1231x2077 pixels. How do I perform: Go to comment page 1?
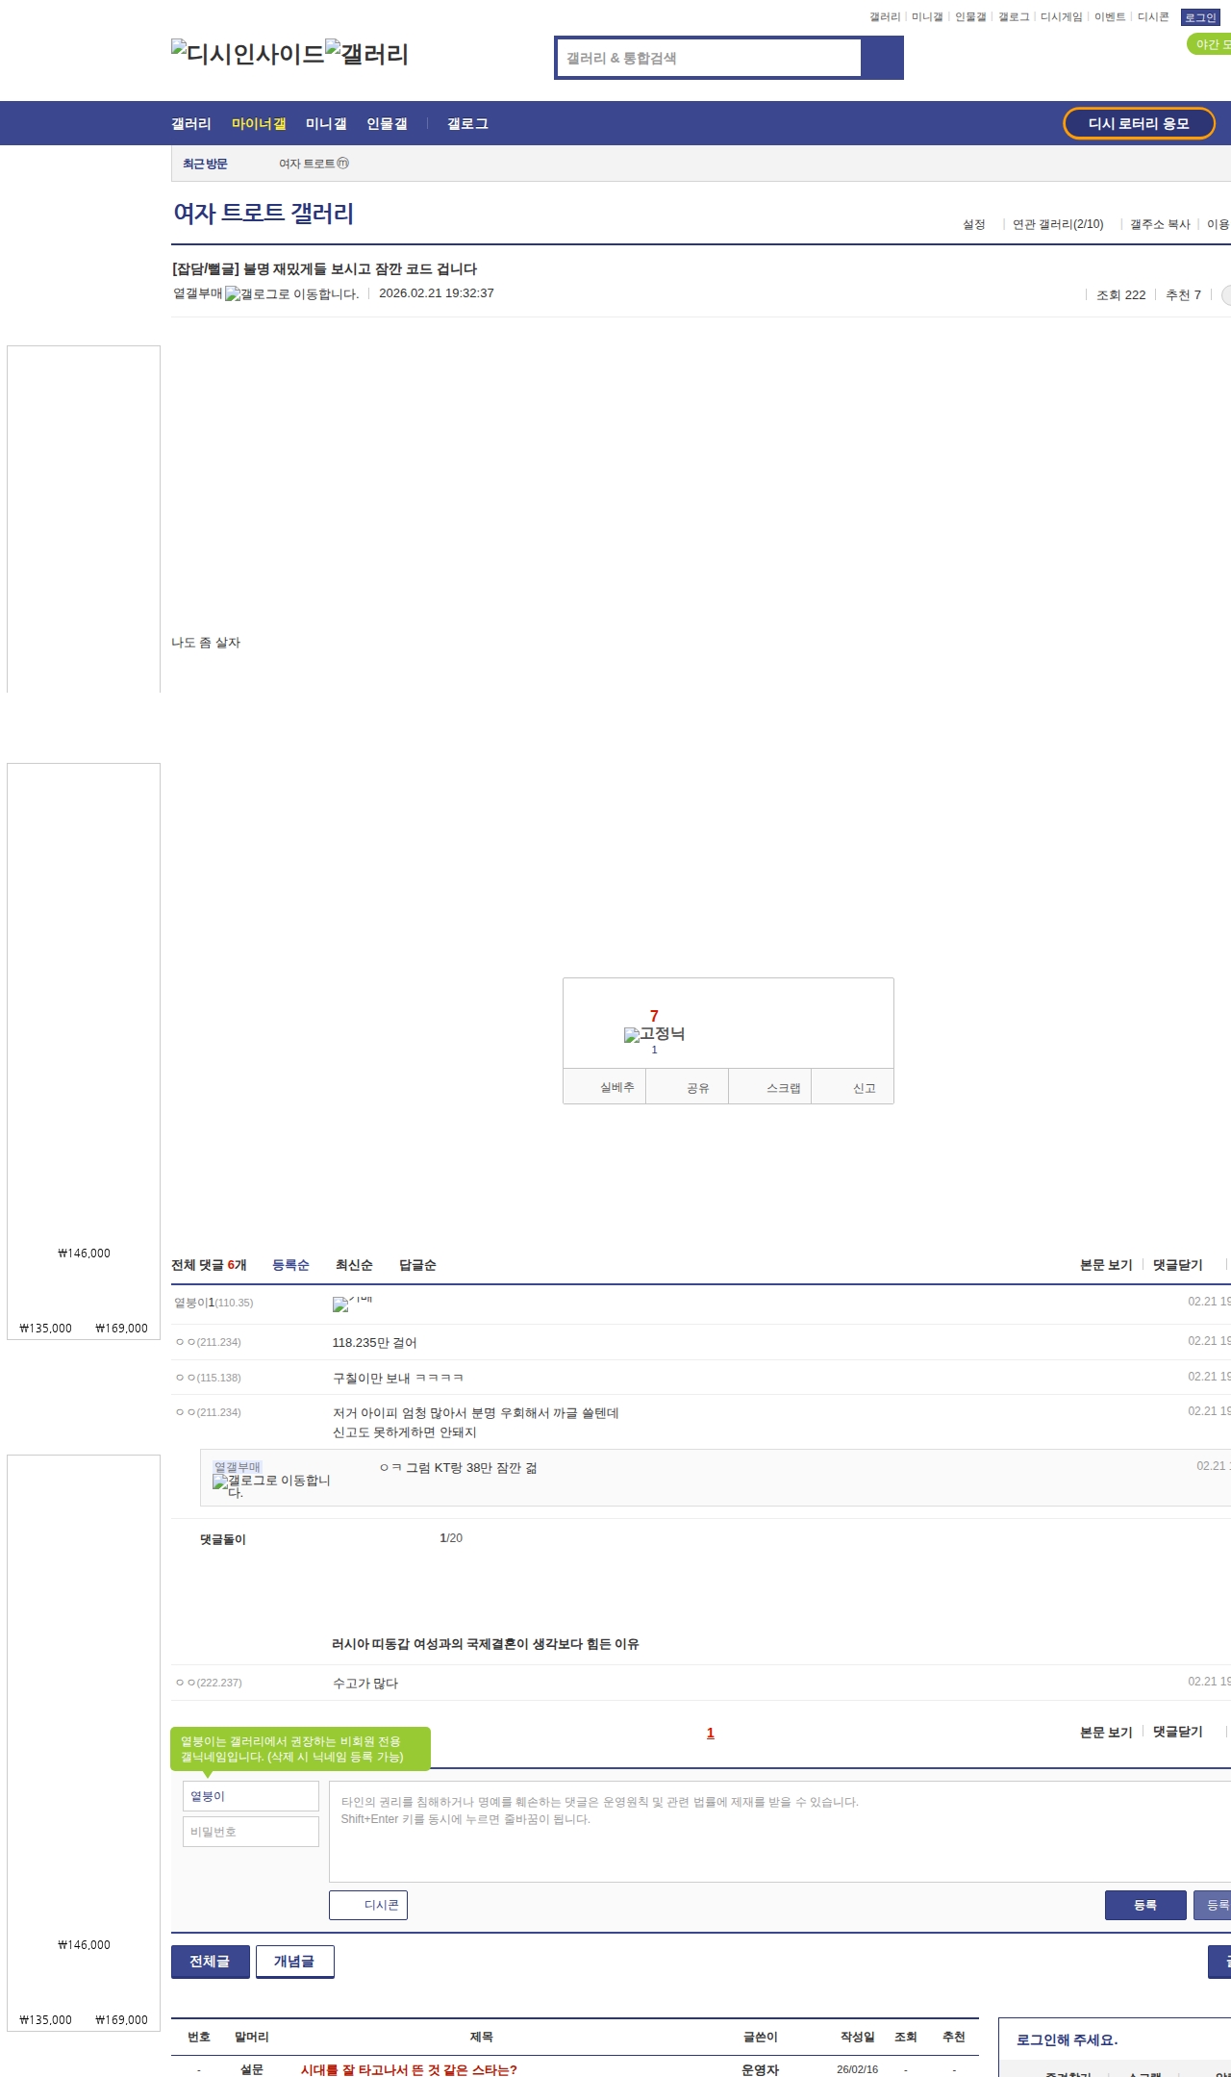711,1733
